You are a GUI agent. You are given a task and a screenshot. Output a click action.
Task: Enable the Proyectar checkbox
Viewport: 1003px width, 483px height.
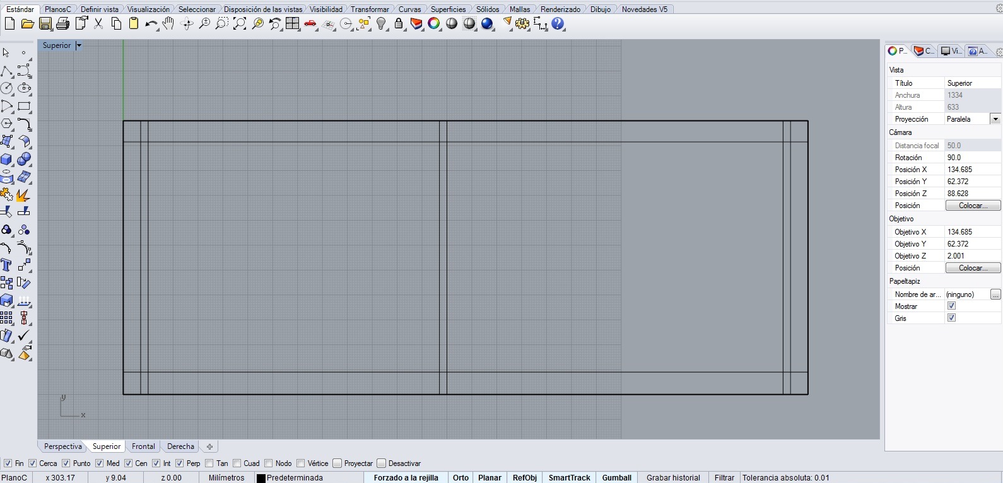(x=337, y=463)
